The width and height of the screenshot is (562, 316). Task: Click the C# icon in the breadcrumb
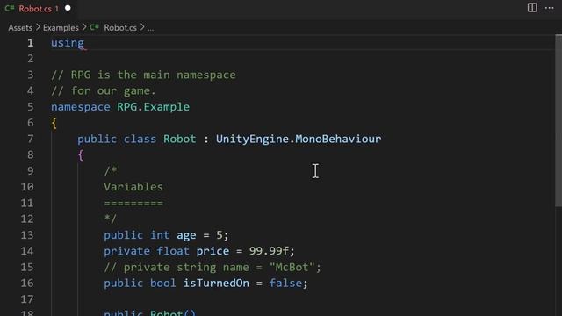(x=94, y=27)
